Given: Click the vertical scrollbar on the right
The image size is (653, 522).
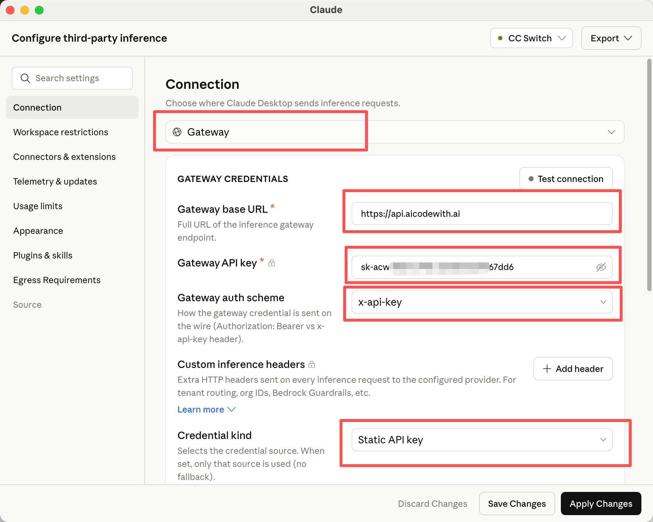Looking at the screenshot, I should coord(649,175).
